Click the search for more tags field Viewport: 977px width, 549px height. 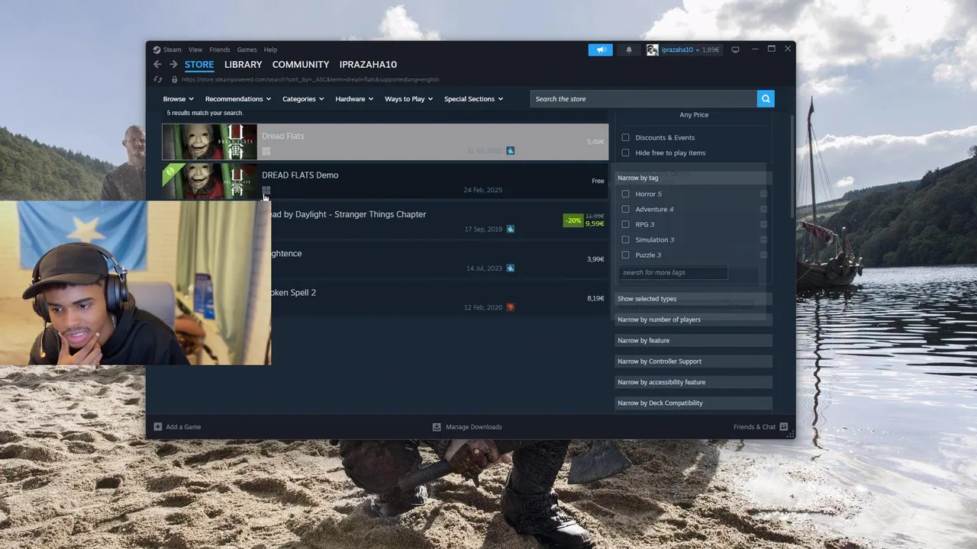(673, 272)
